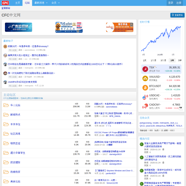This screenshot has height=186, width=186.
Task: Select 1个月 chart range
Action: [x=153, y=60]
